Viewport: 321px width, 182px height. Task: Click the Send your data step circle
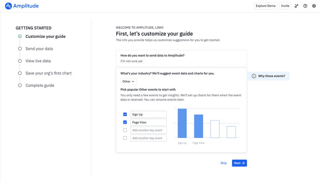[x=20, y=49]
